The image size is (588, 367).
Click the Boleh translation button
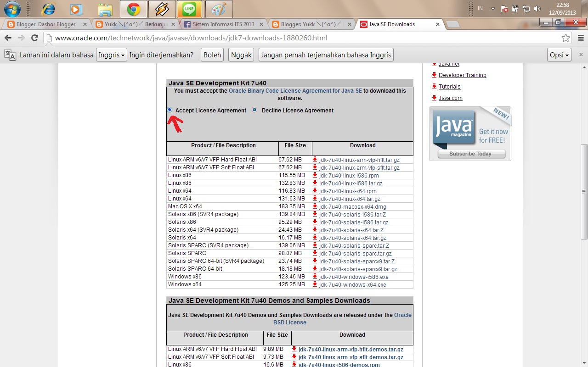coord(212,54)
